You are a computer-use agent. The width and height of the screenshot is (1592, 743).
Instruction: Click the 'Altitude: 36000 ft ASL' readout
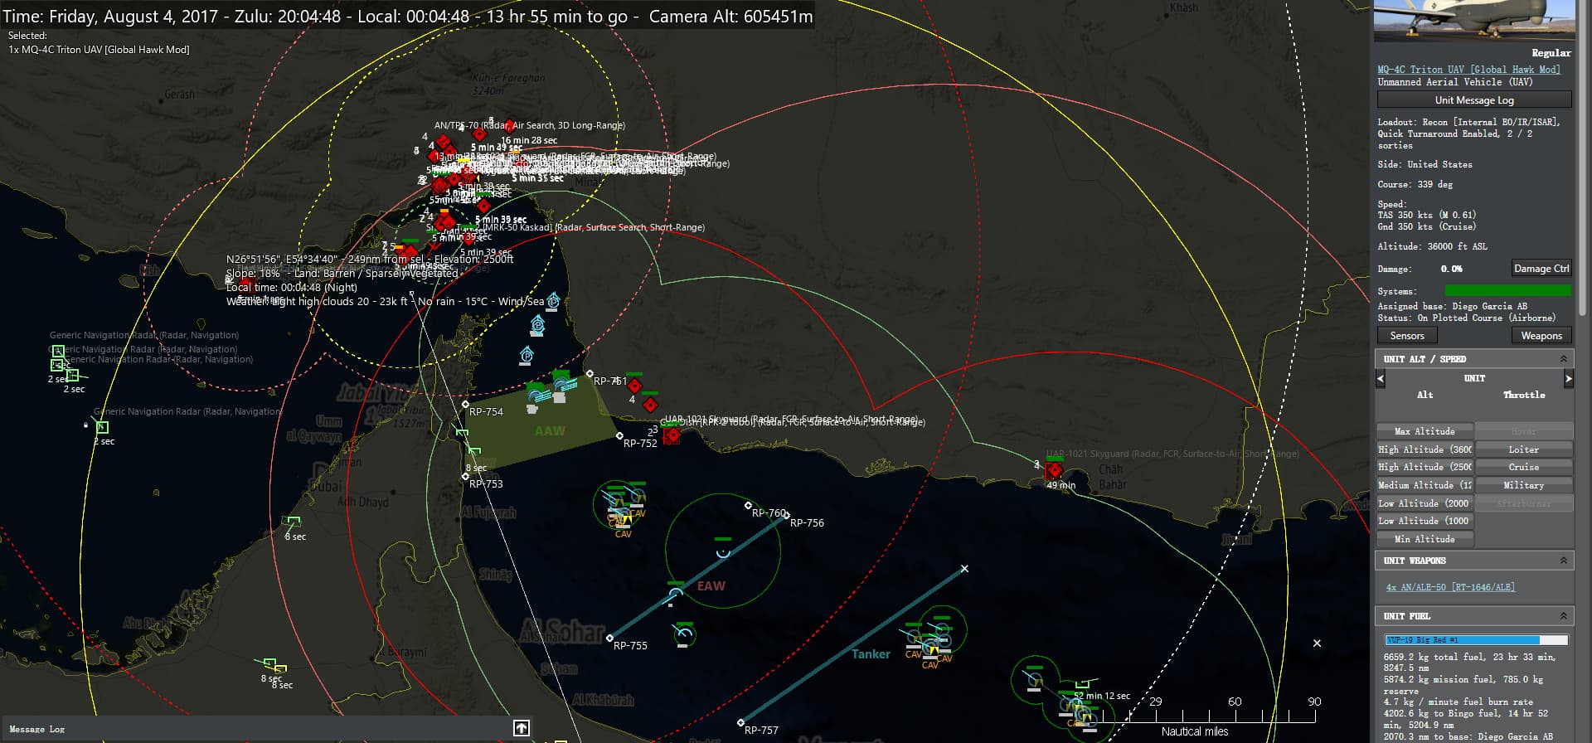(x=1432, y=246)
